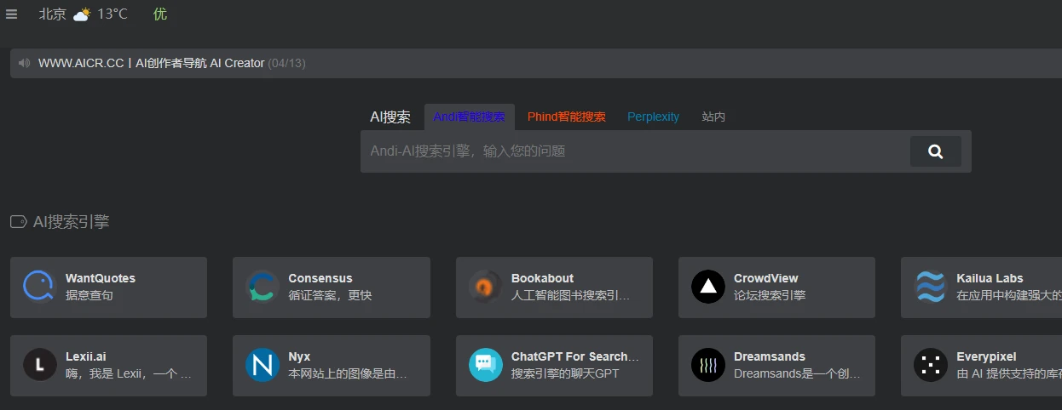Click the speaker announcement icon
The image size is (1062, 410).
point(24,63)
